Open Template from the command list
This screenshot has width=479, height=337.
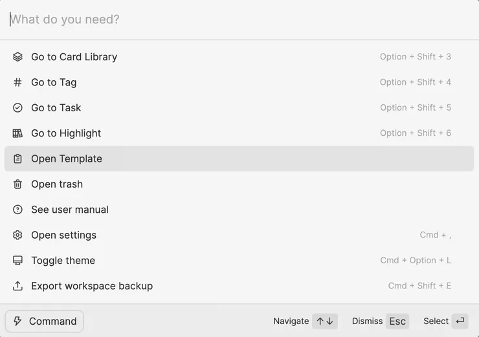pyautogui.click(x=67, y=158)
